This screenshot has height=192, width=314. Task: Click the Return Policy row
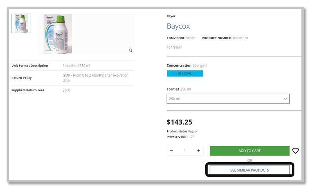tap(73, 78)
